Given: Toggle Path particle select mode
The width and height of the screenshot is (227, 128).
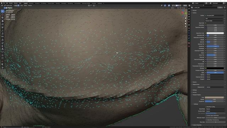Looking at the screenshot, I should [15, 6].
